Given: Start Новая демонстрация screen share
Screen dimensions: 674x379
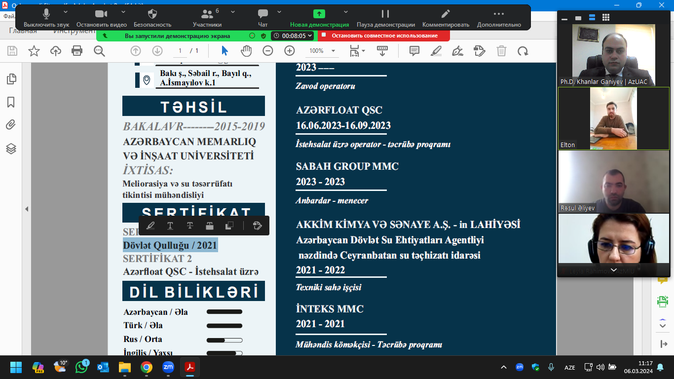Looking at the screenshot, I should (319, 18).
